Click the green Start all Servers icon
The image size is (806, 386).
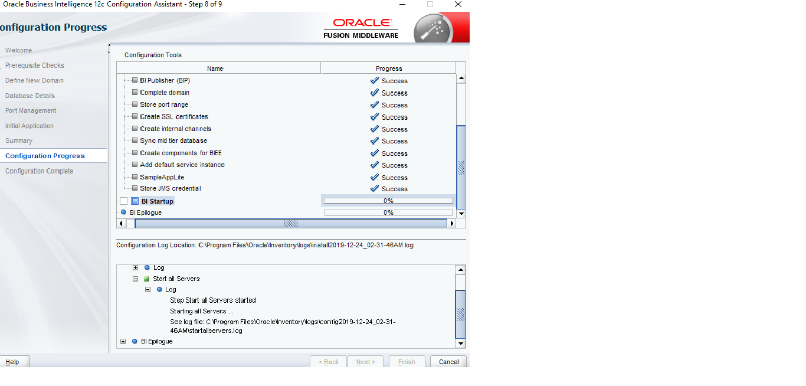[x=147, y=279]
